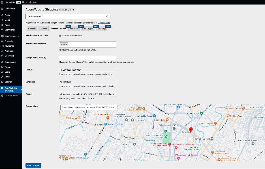Viewport: 265px width, 169px height.
Task: Click the plus New button
Action: tap(33, 2)
